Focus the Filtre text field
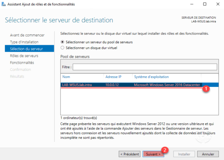This screenshot has height=160, width=224. pos(145,67)
